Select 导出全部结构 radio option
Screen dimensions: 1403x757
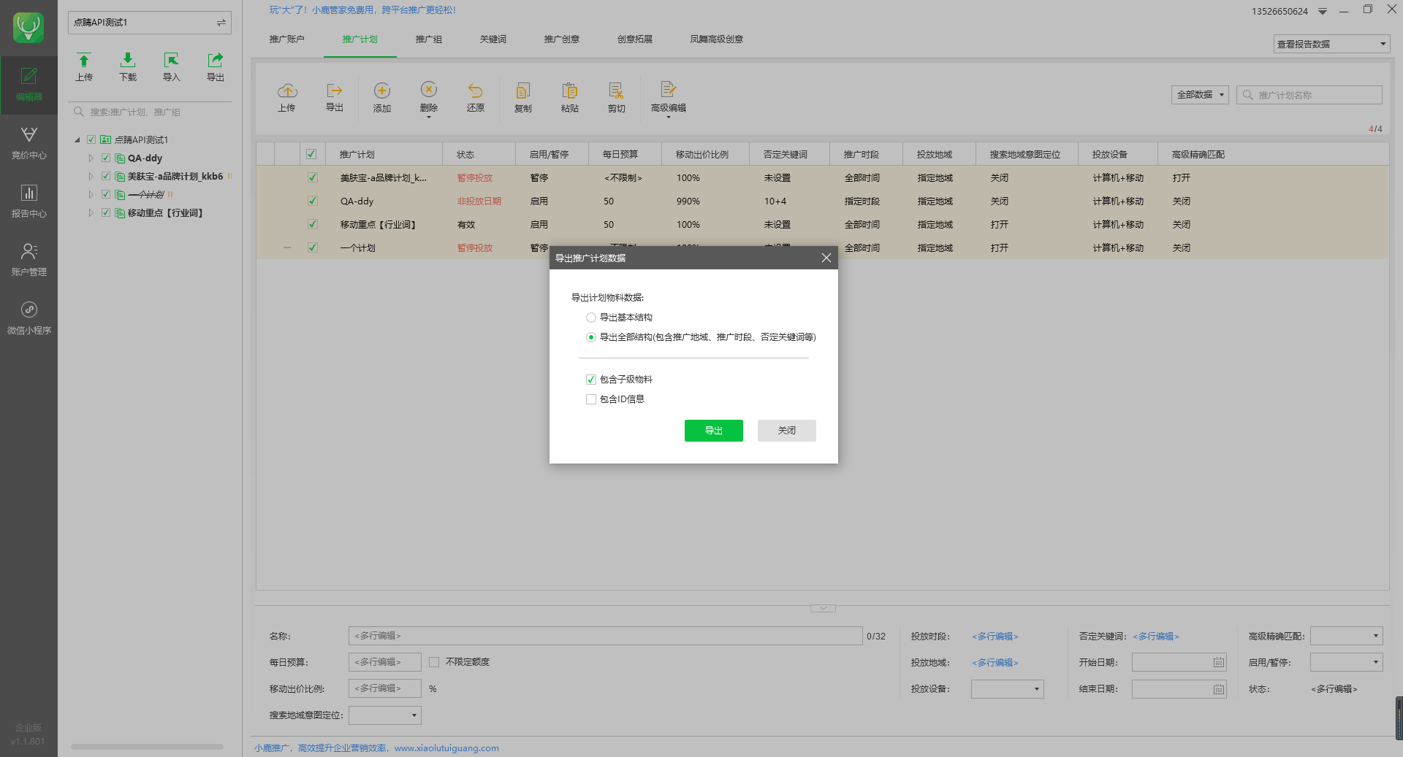(x=591, y=337)
